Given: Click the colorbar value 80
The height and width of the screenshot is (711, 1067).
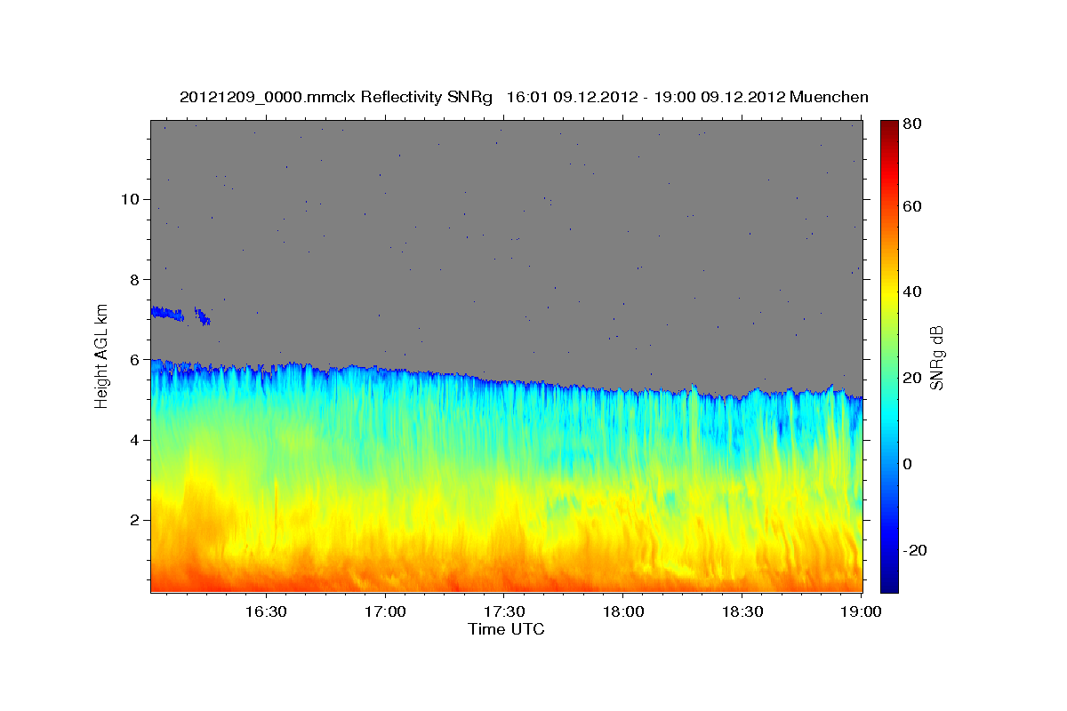Looking at the screenshot, I should tap(913, 124).
